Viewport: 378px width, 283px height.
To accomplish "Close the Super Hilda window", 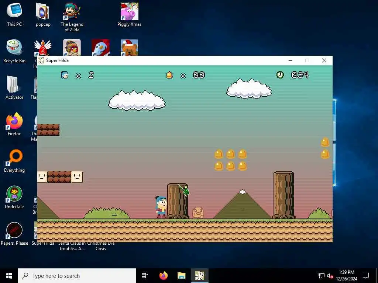I will (x=324, y=60).
